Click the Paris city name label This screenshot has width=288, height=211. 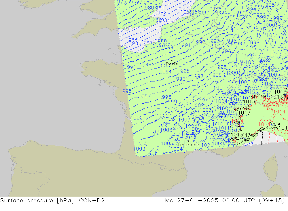pos(172,64)
